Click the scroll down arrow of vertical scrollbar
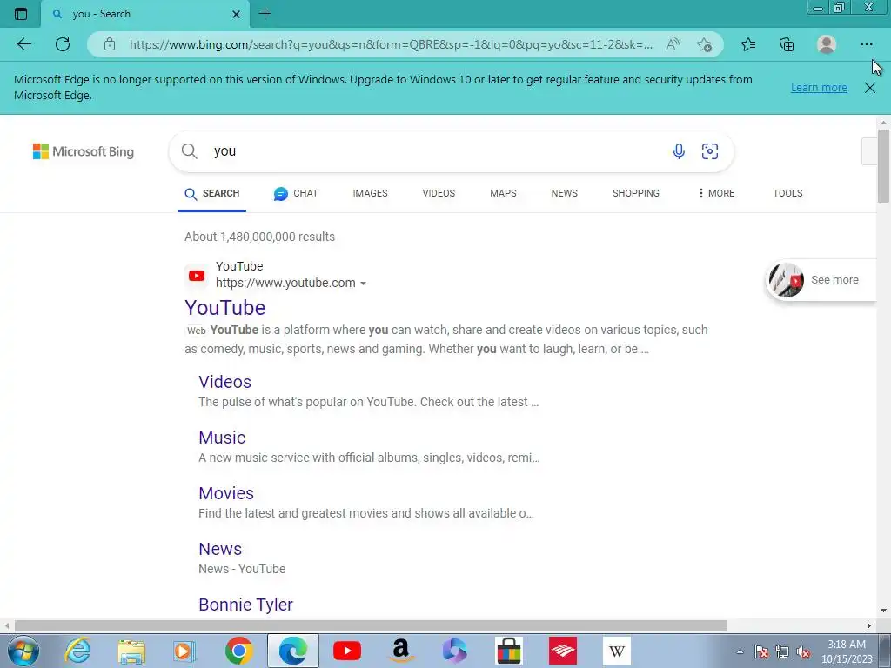The width and height of the screenshot is (891, 668). [883, 611]
